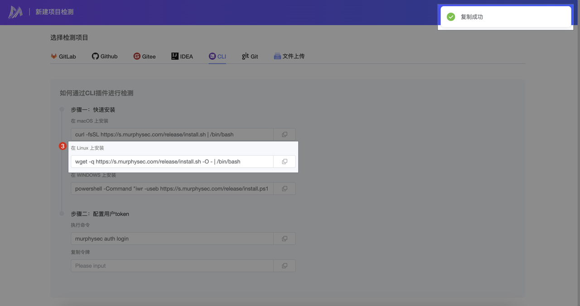580x306 pixels.
Task: Click the red step 3 marker badge
Action: coord(63,146)
